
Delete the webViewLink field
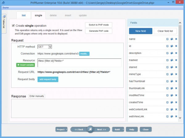pos(176,116)
